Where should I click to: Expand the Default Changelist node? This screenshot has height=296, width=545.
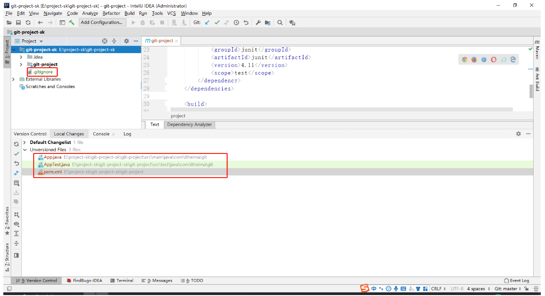[x=25, y=143]
